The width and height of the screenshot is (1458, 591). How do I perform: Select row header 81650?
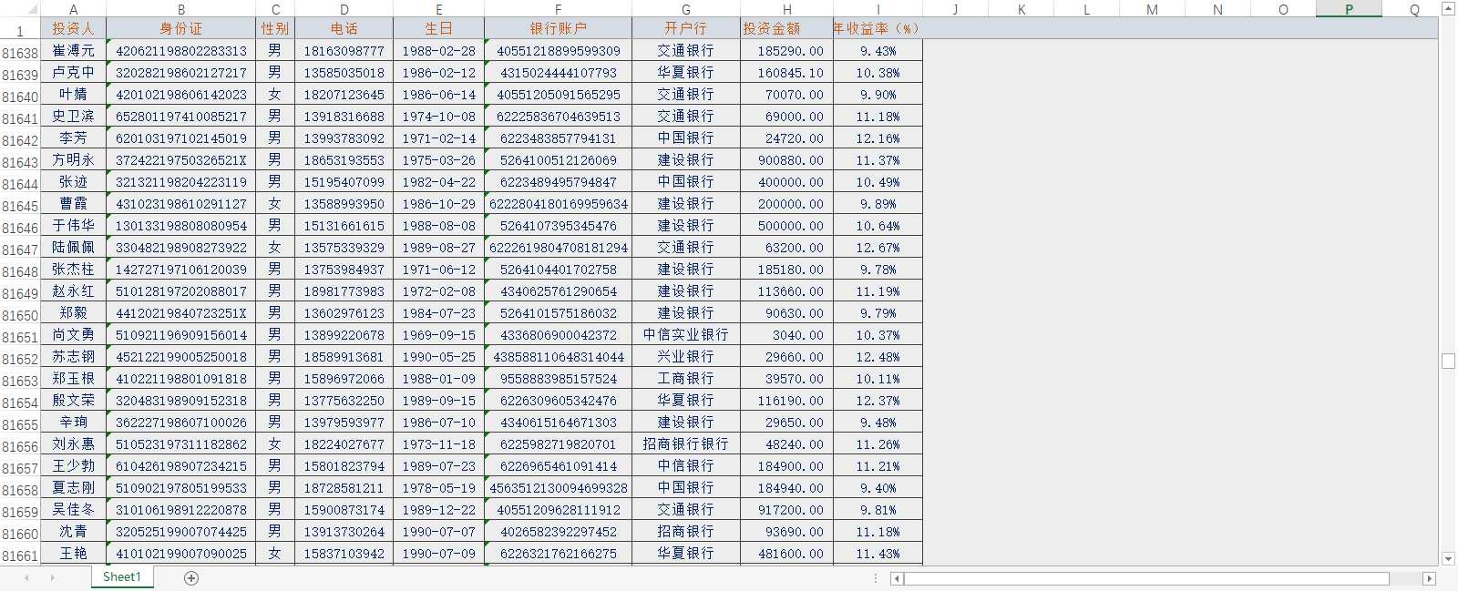pos(20,315)
